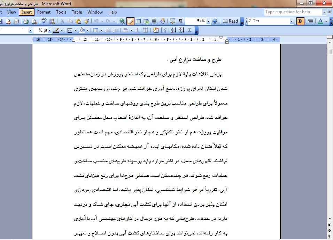Click the Type a question for help box
Screen dimensions: 333x240
coord(293,12)
